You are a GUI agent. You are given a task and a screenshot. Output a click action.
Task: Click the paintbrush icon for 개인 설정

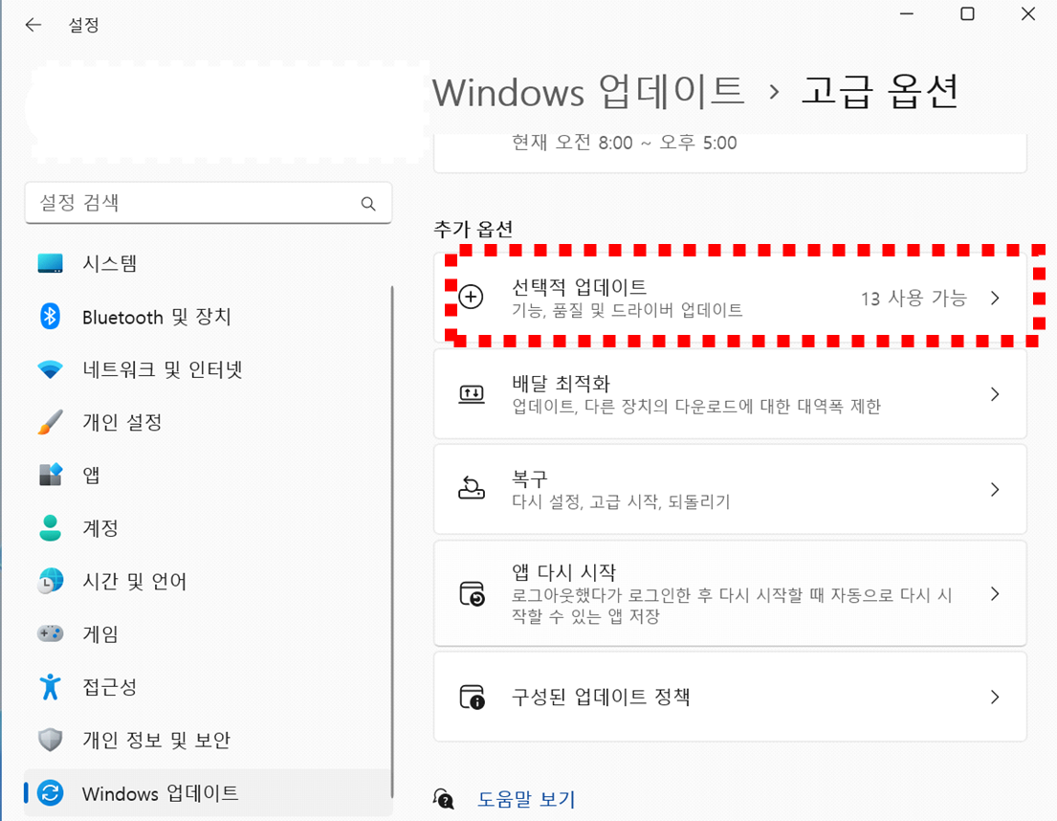point(51,422)
